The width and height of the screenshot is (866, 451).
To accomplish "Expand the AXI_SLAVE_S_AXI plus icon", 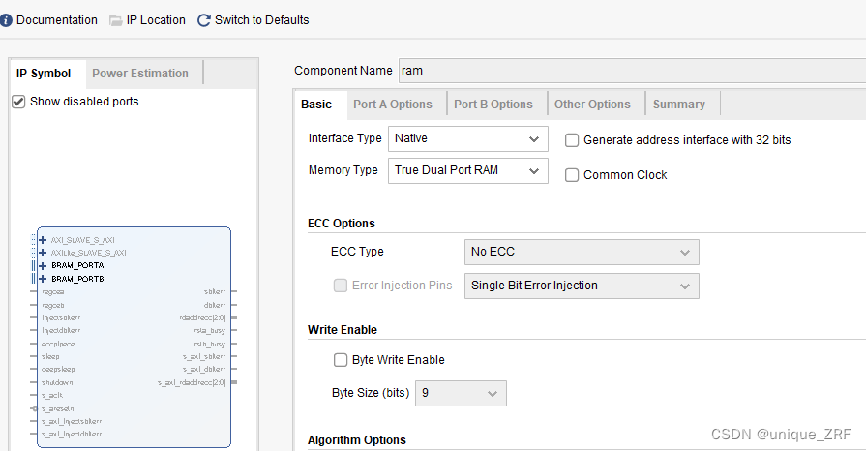I will point(43,239).
